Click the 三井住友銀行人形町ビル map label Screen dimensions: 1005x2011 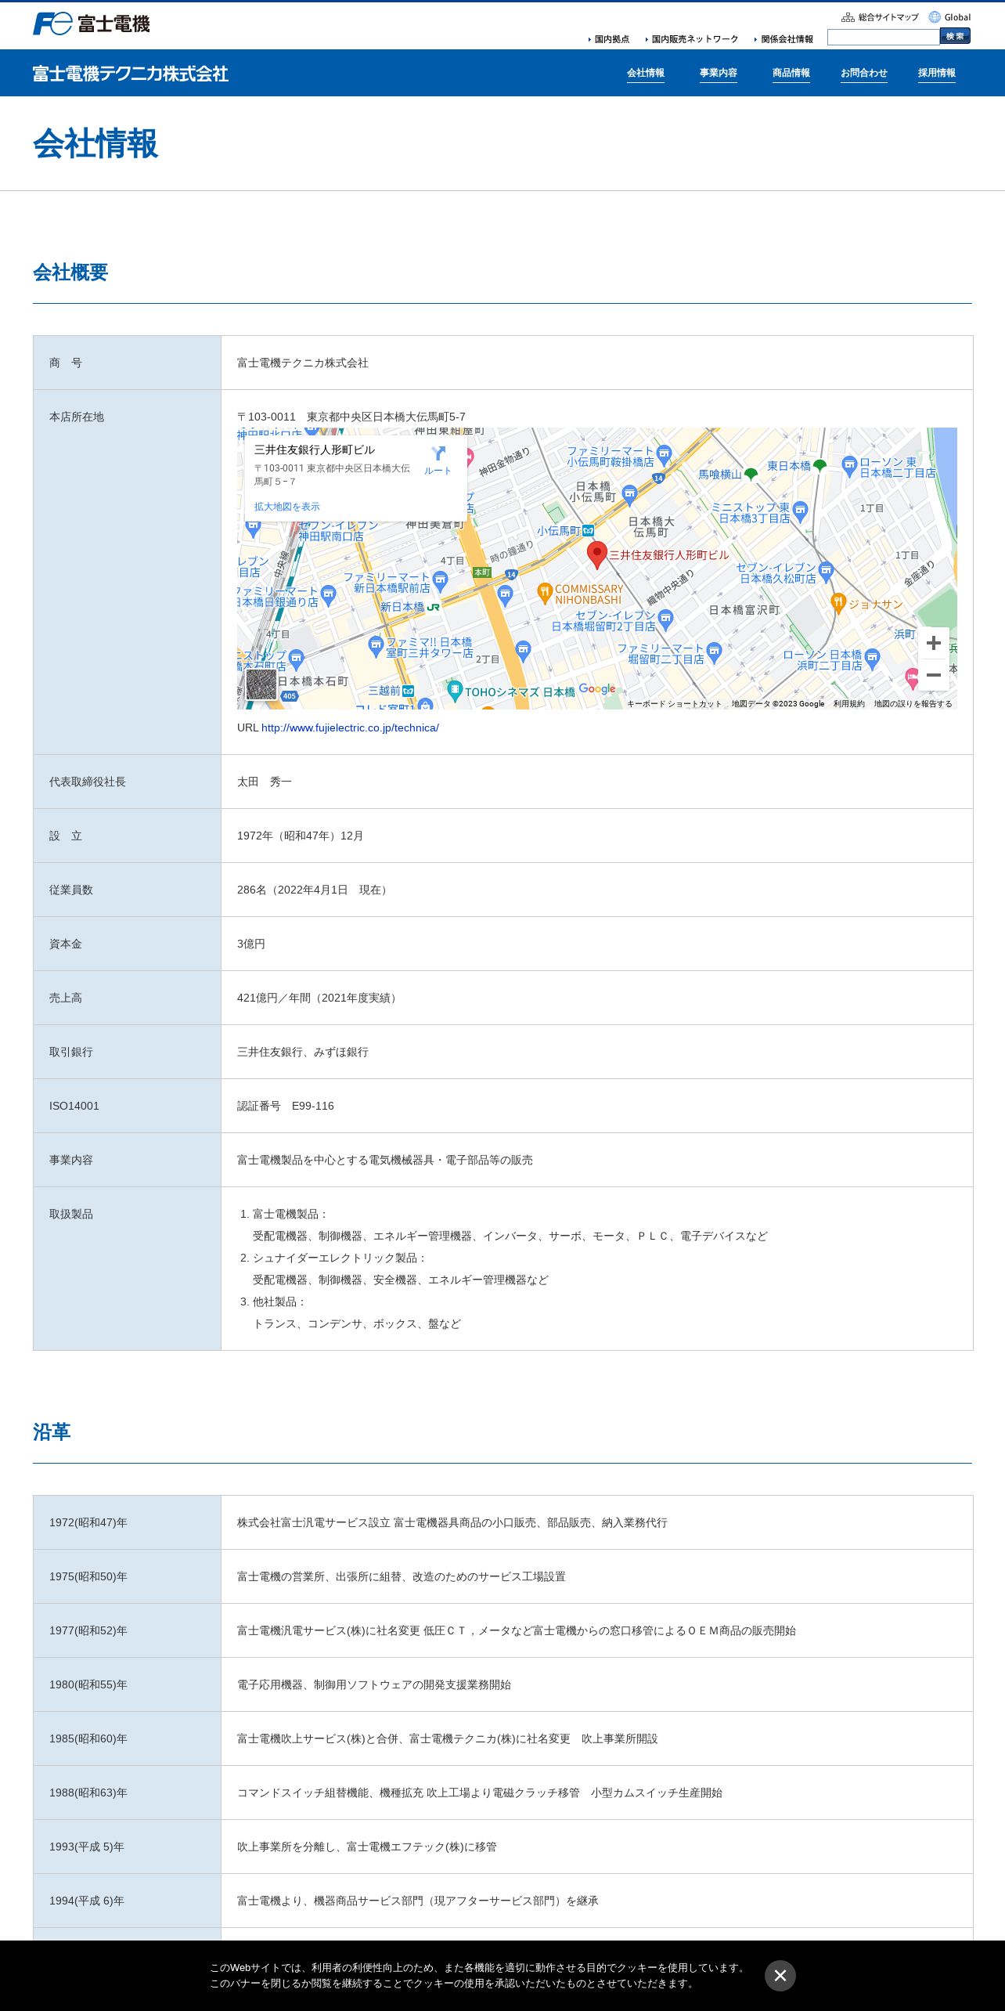click(668, 555)
